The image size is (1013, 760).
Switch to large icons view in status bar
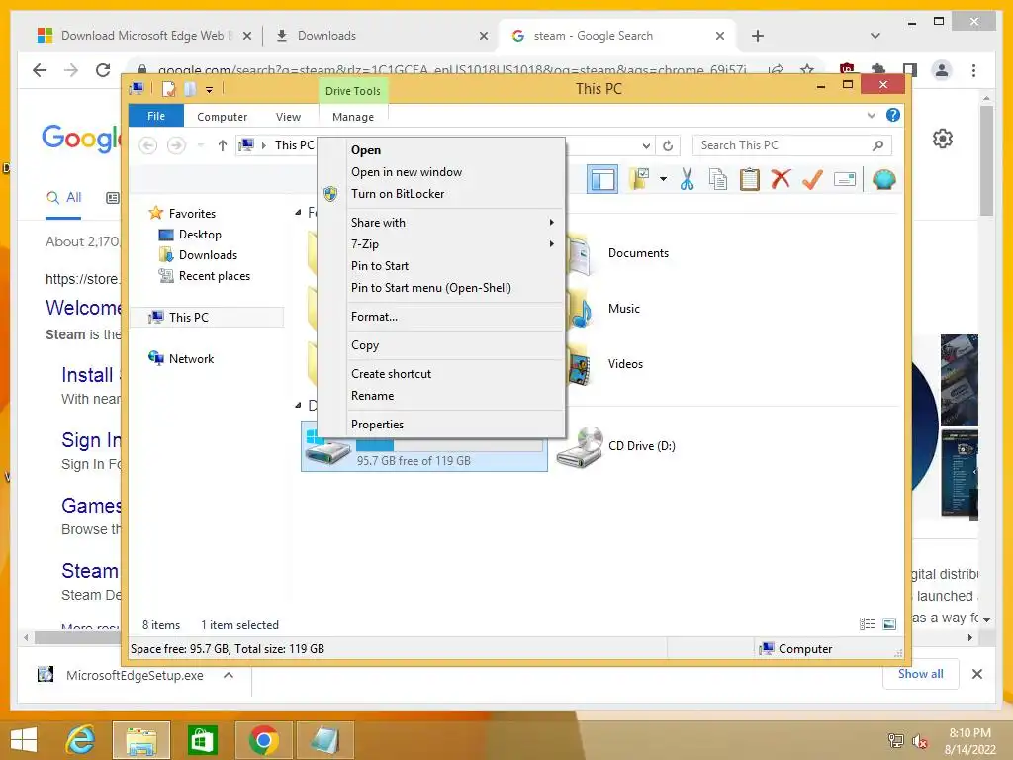pyautogui.click(x=889, y=624)
